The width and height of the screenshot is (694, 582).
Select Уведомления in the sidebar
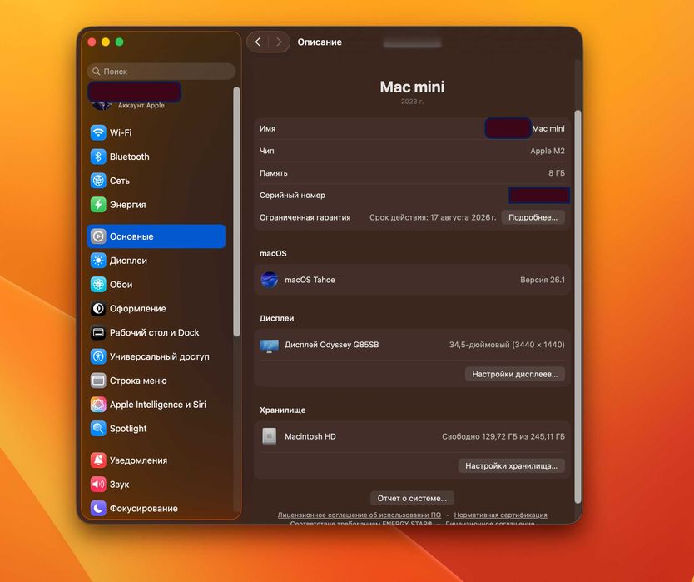point(156,460)
